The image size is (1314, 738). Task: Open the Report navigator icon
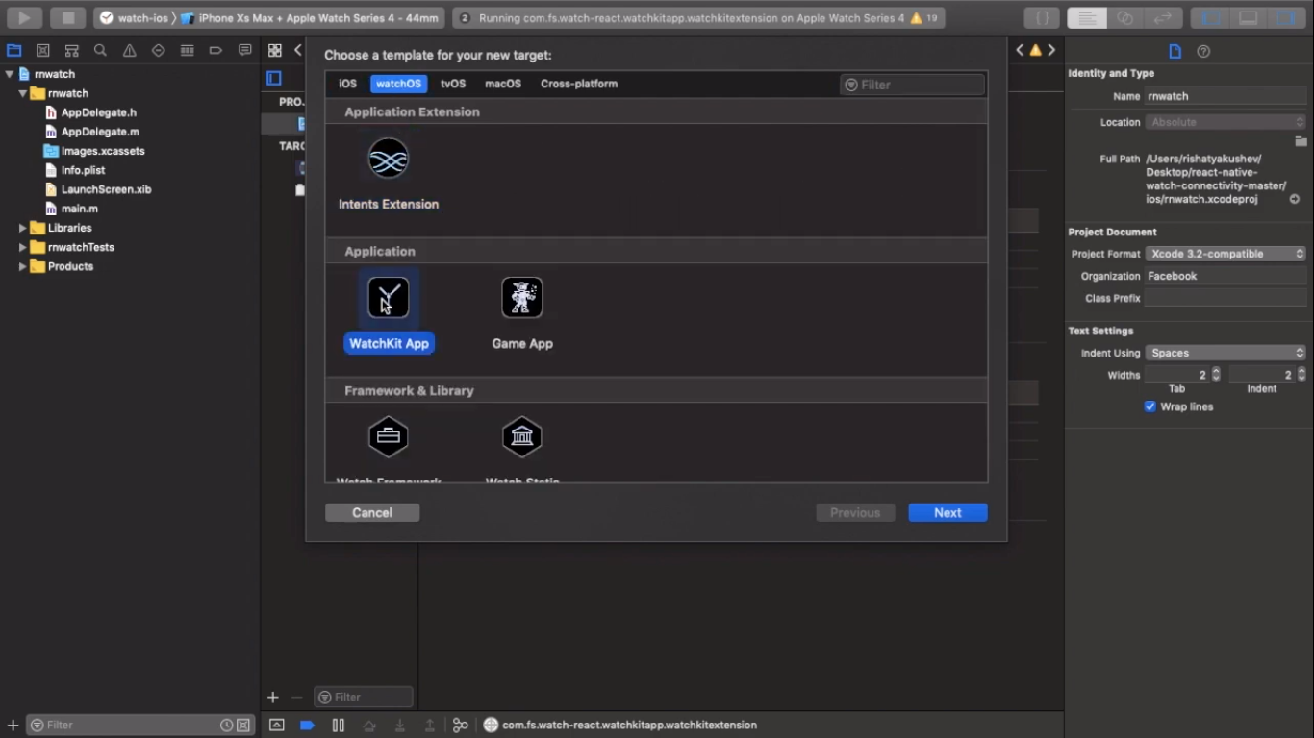tap(244, 50)
